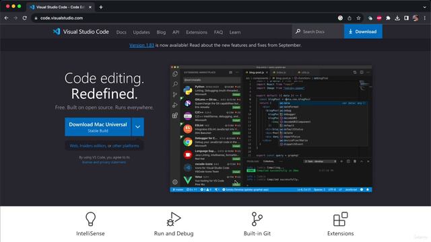The width and height of the screenshot is (431, 242).
Task: Click the address bar URL
Action: 61,18
